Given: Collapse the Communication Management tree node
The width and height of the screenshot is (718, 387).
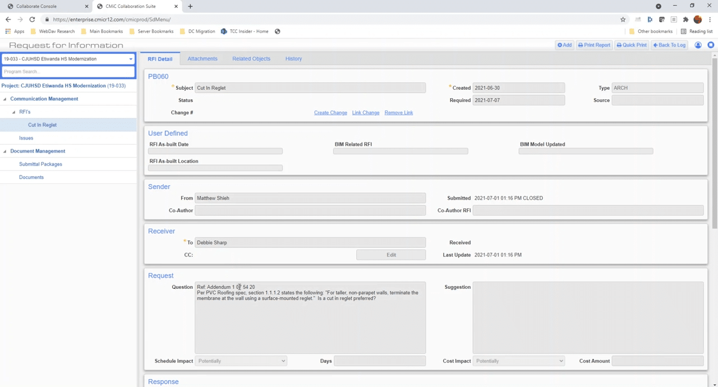Looking at the screenshot, I should (4, 99).
